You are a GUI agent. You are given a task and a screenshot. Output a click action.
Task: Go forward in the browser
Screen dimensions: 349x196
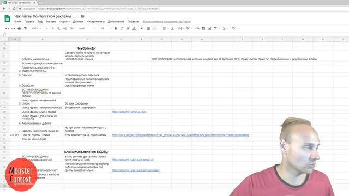click(9, 9)
